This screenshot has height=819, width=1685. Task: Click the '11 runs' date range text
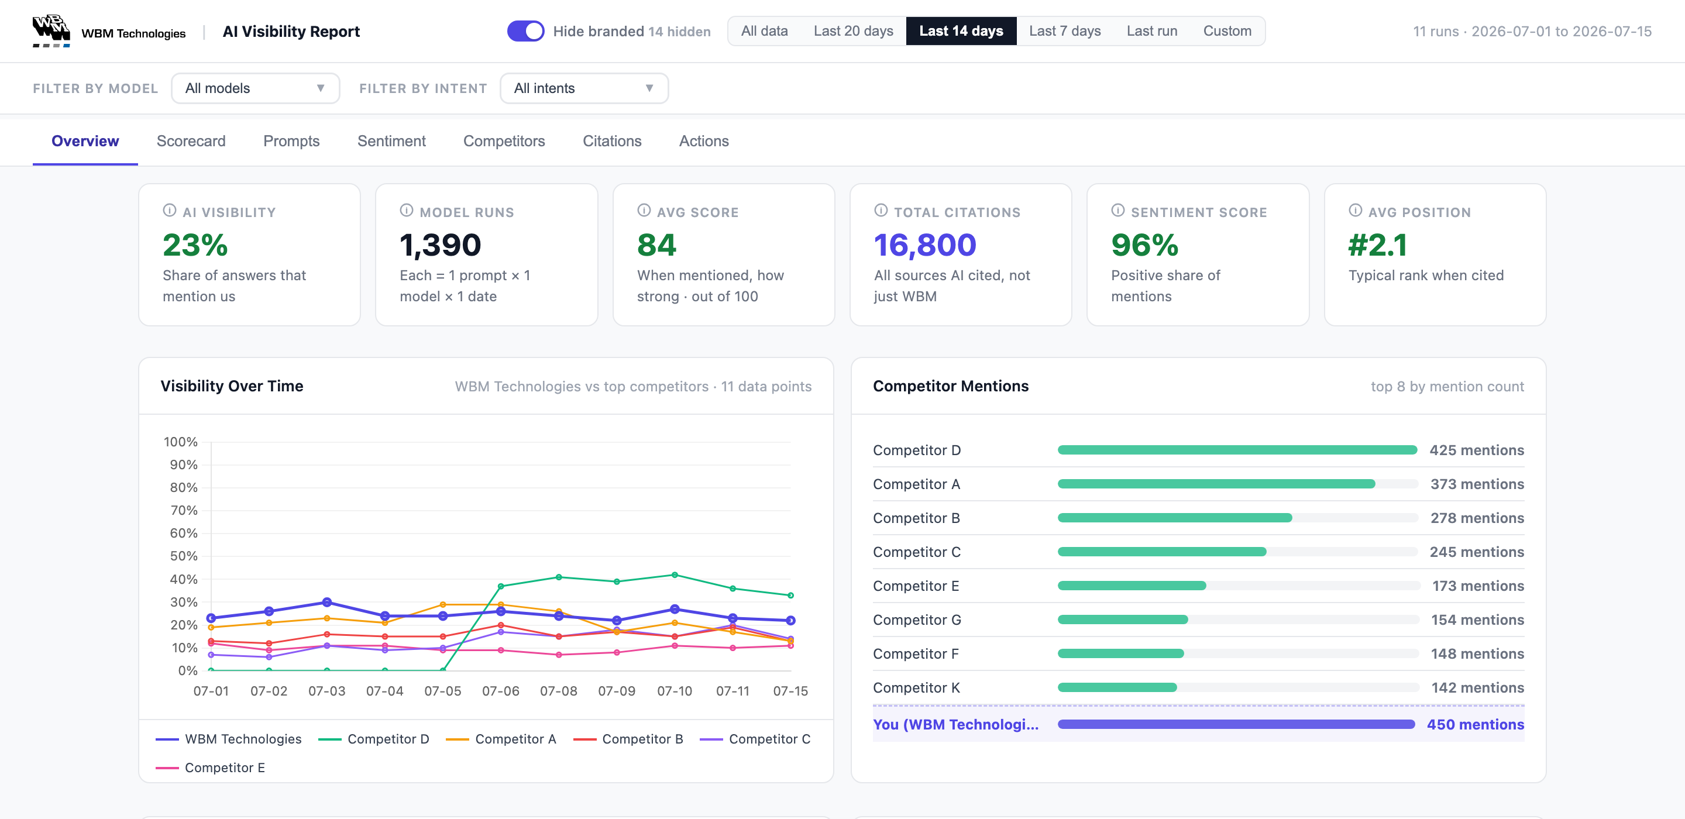click(1532, 32)
